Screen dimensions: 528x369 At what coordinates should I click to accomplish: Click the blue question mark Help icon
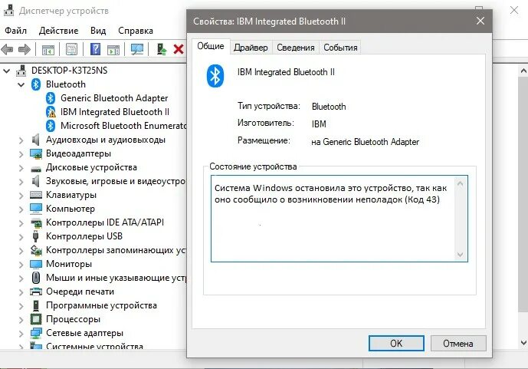coord(95,49)
